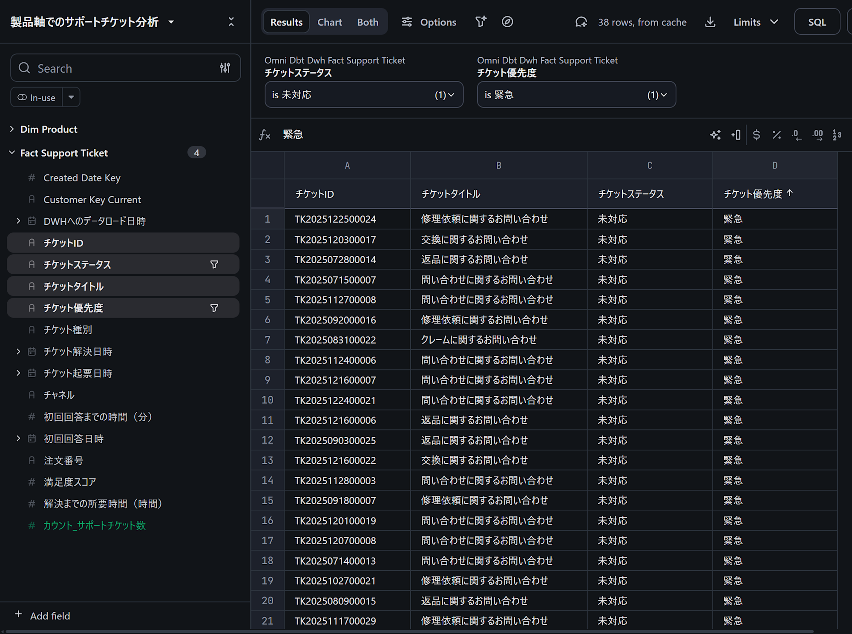Screen dimensions: 852x634
Task: Click the AI sparkle formula icon
Action: pyautogui.click(x=715, y=135)
